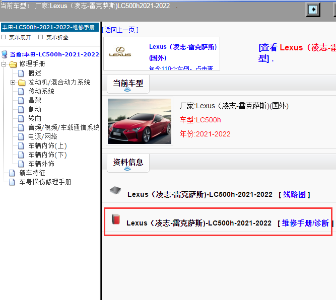Click the page icon next to 车身损伤修理手册
This screenshot has height=300, width=336.
(12, 182)
